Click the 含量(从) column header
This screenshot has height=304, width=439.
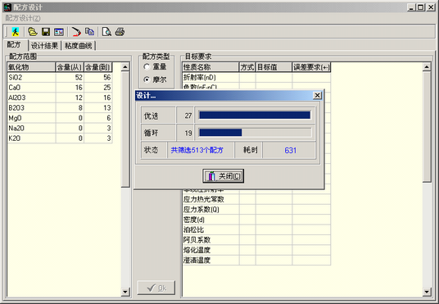pyautogui.click(x=70, y=67)
